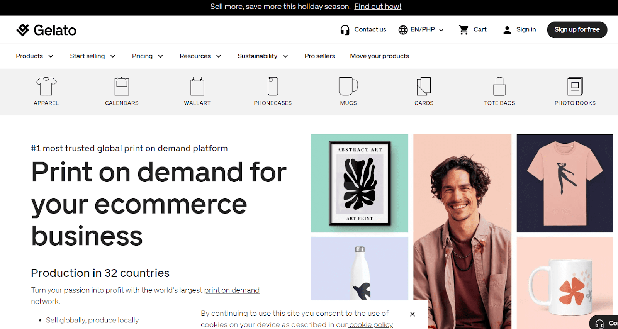
Task: Follow the Find out how! link
Action: coord(378,7)
